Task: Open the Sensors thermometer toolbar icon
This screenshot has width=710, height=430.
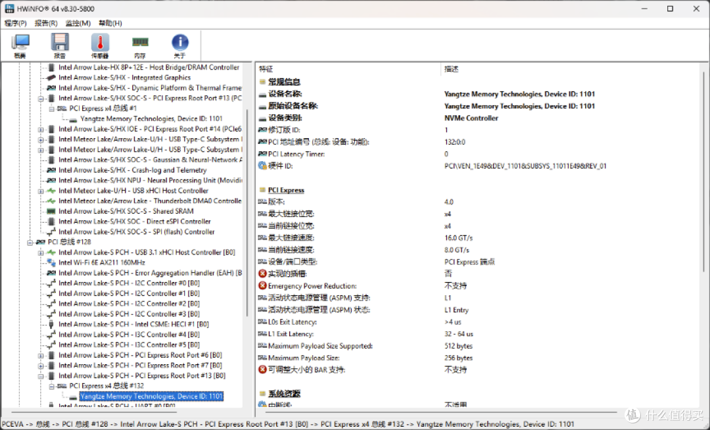Action: 100,46
